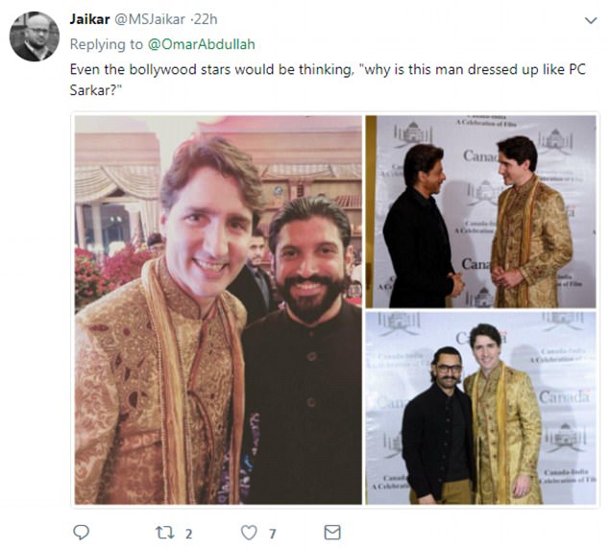Visit the @OmarAbdullah profile link
This screenshot has height=549, width=609.
point(201,44)
